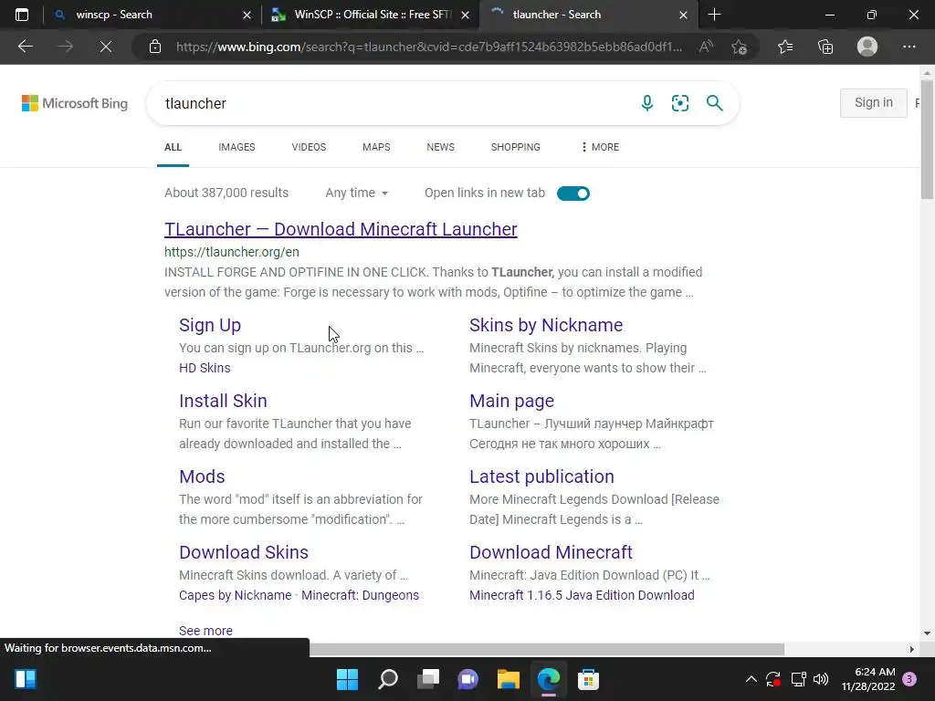The width and height of the screenshot is (935, 701).
Task: Add this page to favorites
Action: click(x=740, y=47)
